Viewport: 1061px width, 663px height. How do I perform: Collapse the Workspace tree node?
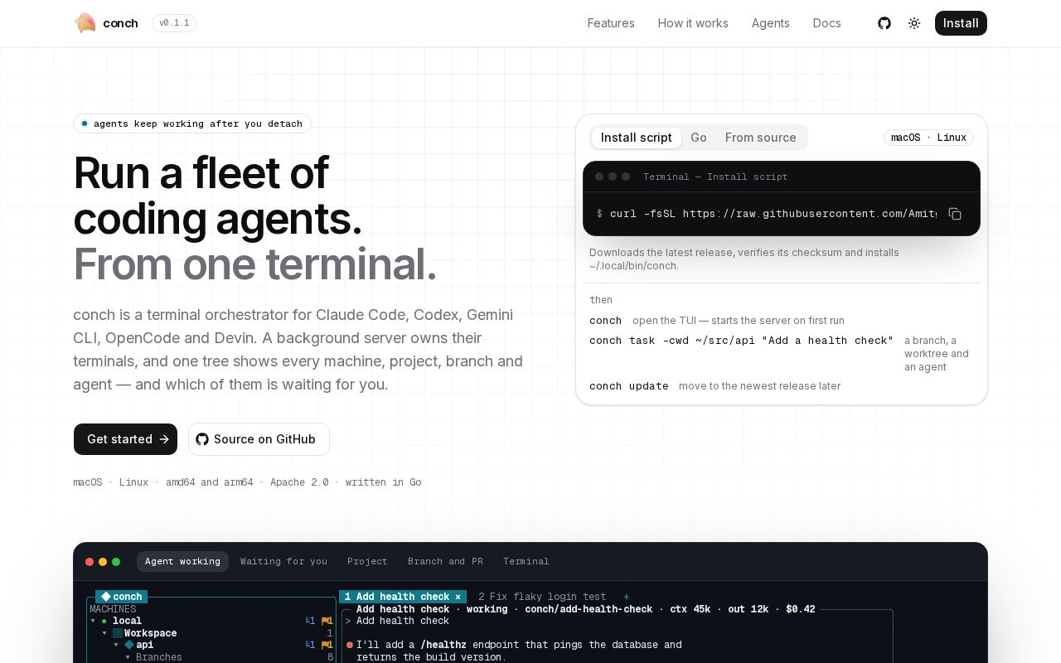(x=104, y=633)
